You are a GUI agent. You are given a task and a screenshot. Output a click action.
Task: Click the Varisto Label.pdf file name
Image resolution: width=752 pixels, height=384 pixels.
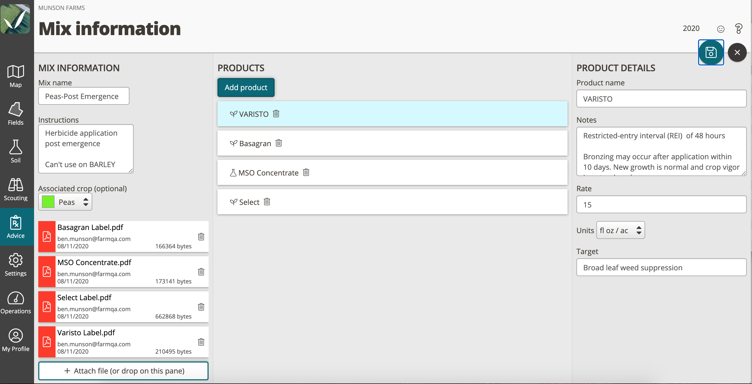click(86, 332)
